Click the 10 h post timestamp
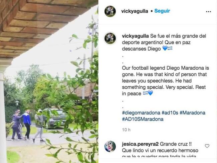The width and height of the screenshot is (217, 163). (126, 130)
